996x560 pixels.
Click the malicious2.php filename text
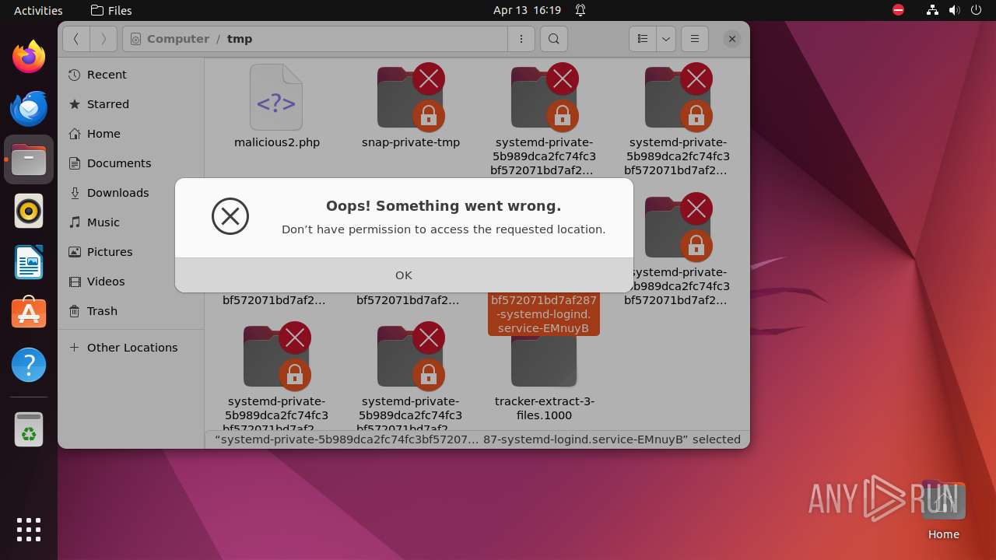(277, 142)
